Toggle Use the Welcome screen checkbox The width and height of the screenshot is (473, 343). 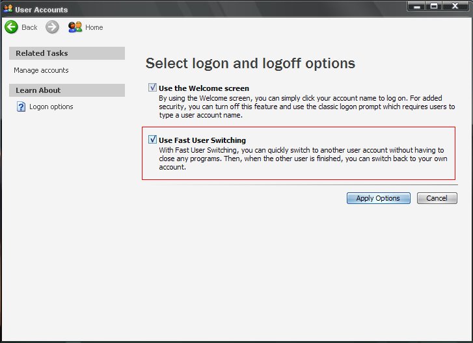pos(152,88)
